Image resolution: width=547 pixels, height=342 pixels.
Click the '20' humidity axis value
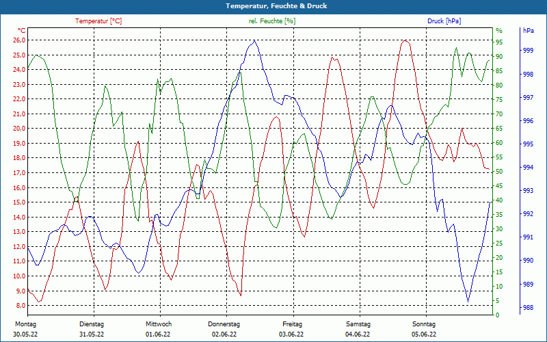[499, 258]
